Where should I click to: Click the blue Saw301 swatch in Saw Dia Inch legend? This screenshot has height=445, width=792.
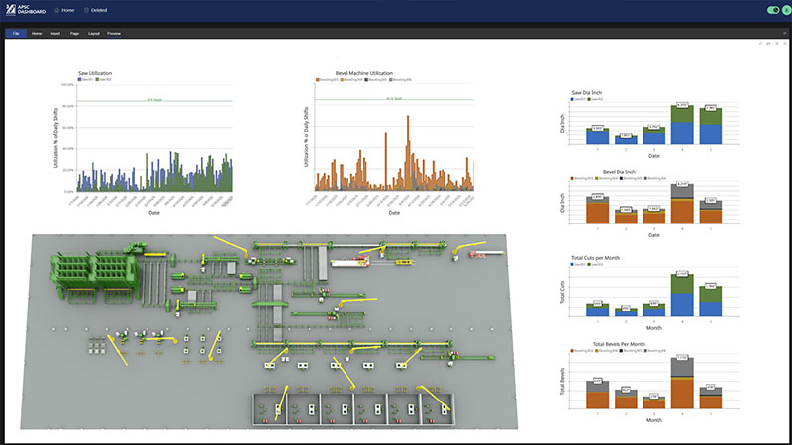pyautogui.click(x=574, y=99)
